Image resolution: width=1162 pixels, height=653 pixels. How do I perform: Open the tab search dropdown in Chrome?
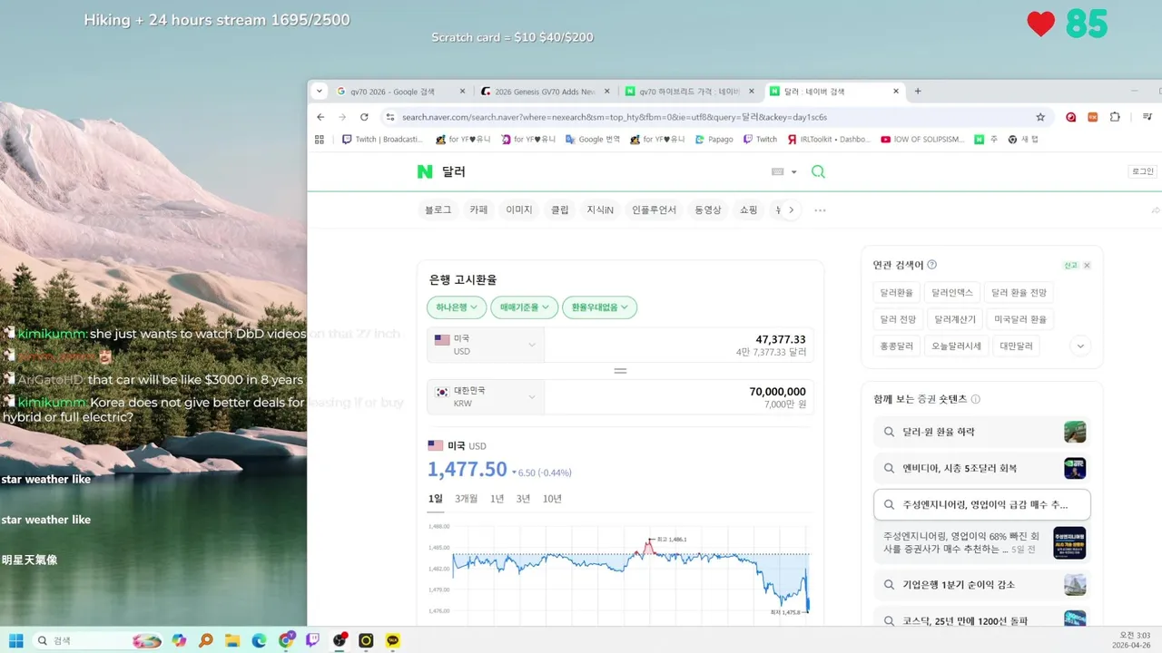pyautogui.click(x=319, y=91)
